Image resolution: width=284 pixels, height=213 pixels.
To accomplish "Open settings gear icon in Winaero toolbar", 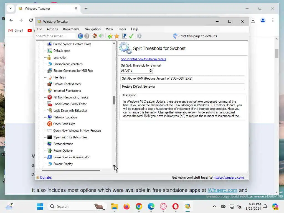I will pyautogui.click(x=139, y=36).
